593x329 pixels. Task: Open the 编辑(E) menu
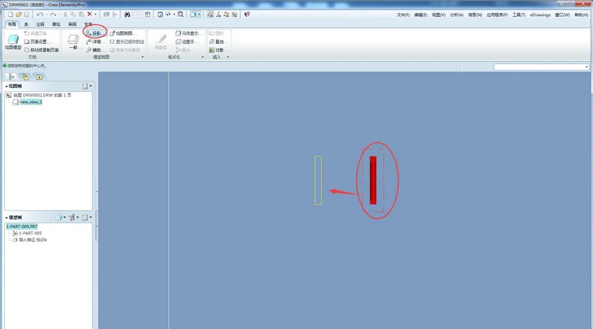420,15
